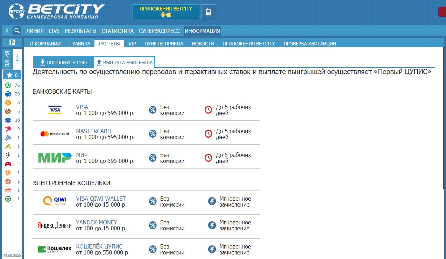
Task: Click the Яндекс Деньги logo
Action: (x=55, y=225)
